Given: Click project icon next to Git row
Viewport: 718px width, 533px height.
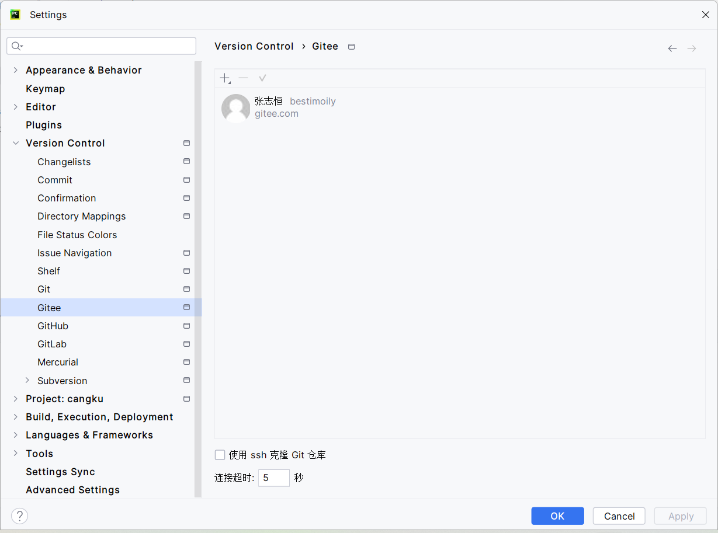Looking at the screenshot, I should [x=187, y=289].
